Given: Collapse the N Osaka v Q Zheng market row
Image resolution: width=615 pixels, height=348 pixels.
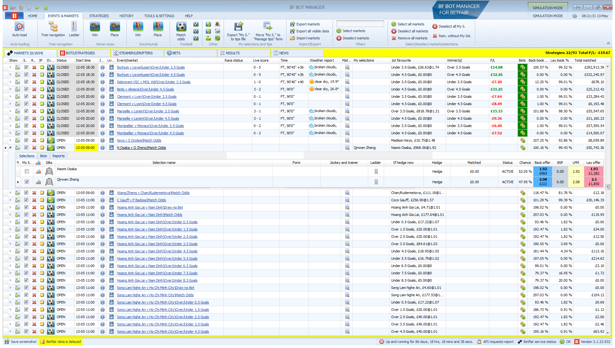Looking at the screenshot, I should 10,148.
